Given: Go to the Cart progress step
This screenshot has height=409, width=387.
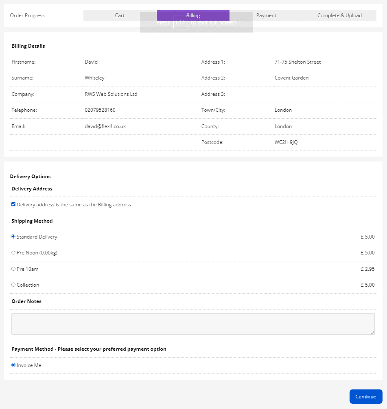Looking at the screenshot, I should 120,15.
